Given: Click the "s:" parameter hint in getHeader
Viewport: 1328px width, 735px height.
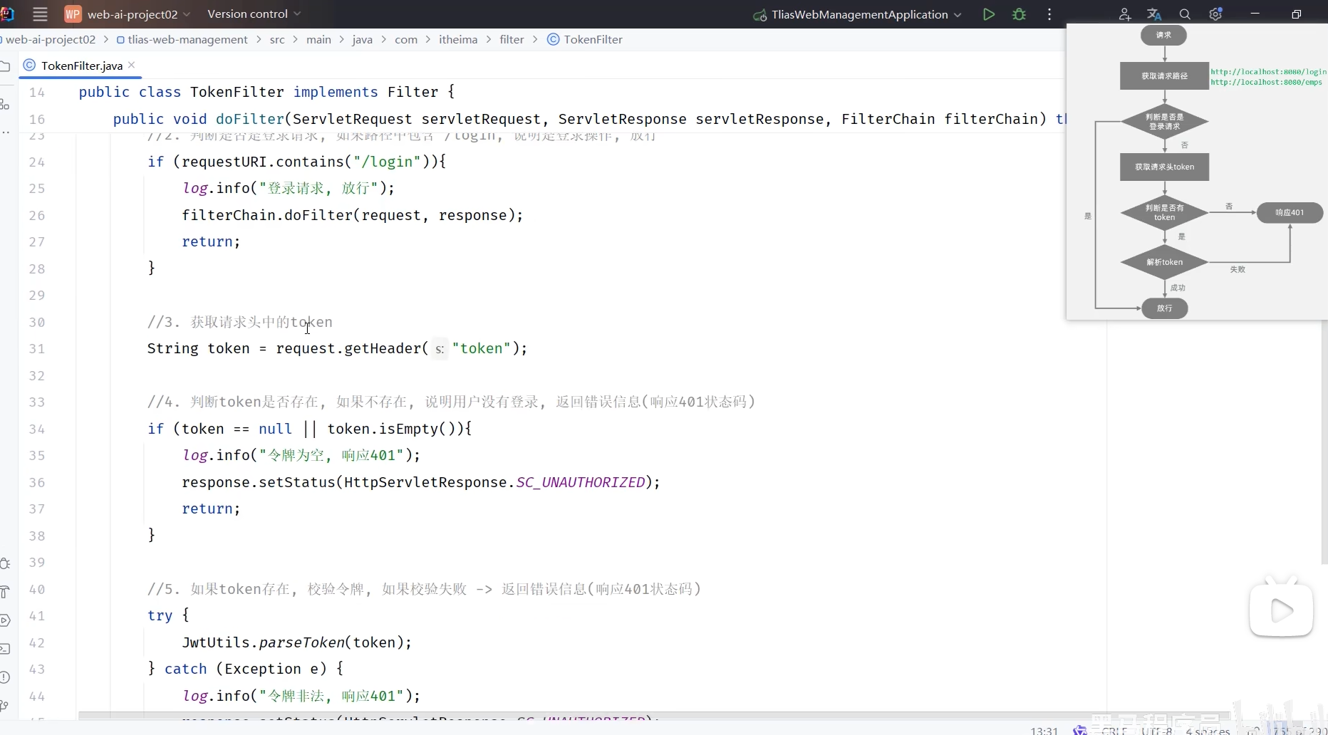Looking at the screenshot, I should pos(440,349).
